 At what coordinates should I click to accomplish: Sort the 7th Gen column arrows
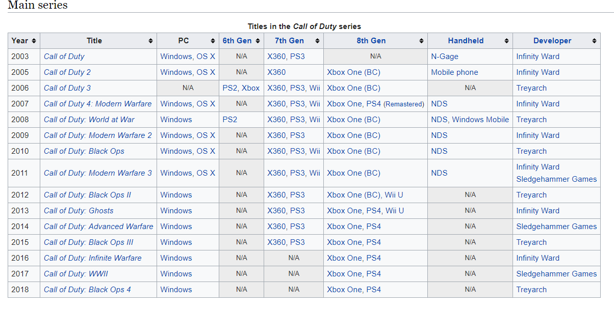[x=317, y=41]
